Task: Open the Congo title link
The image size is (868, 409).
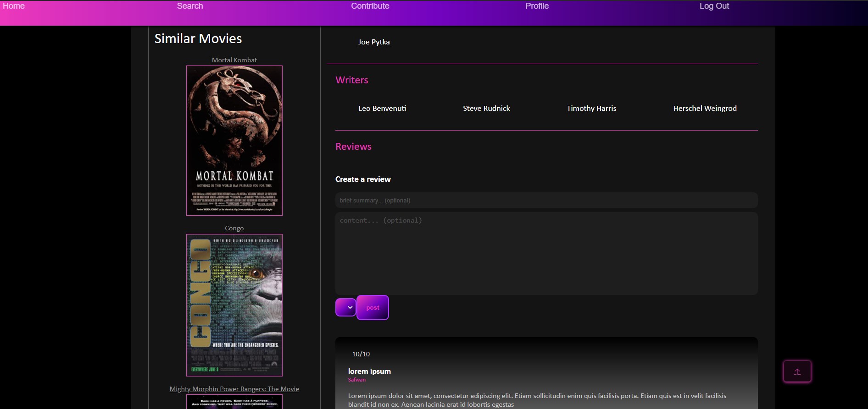Action: 234,228
